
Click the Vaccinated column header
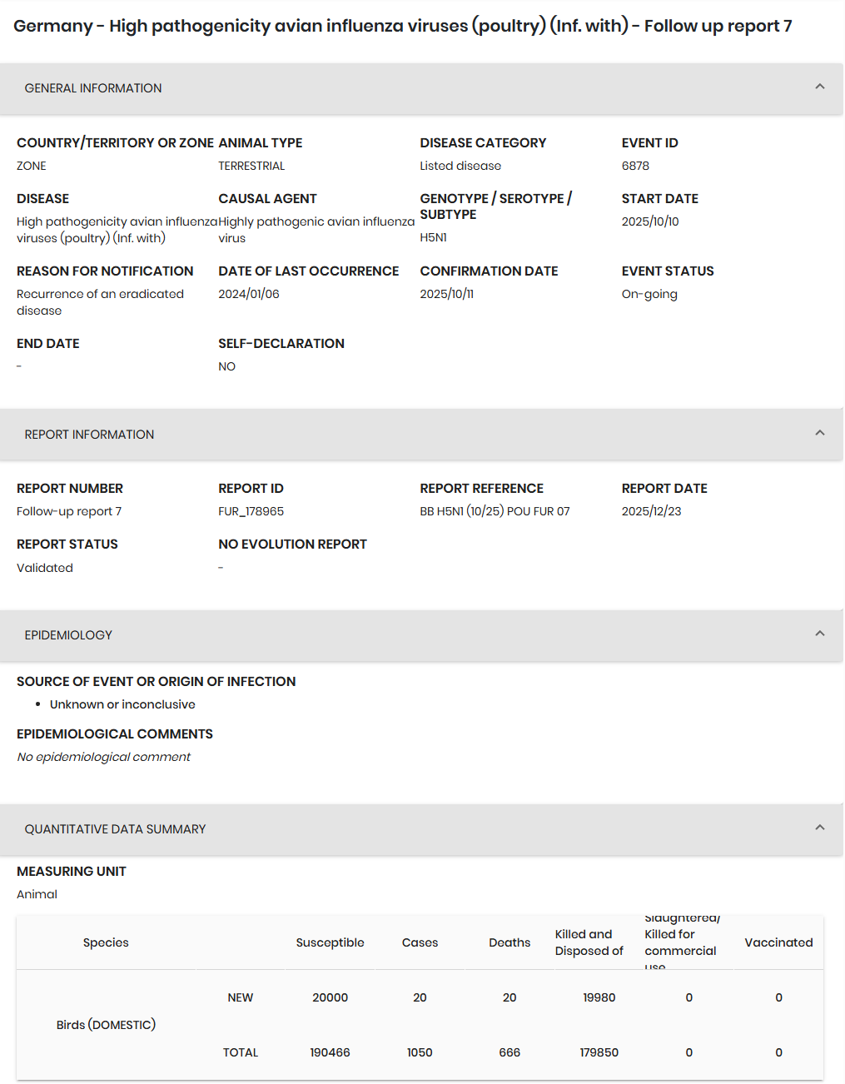pos(778,942)
